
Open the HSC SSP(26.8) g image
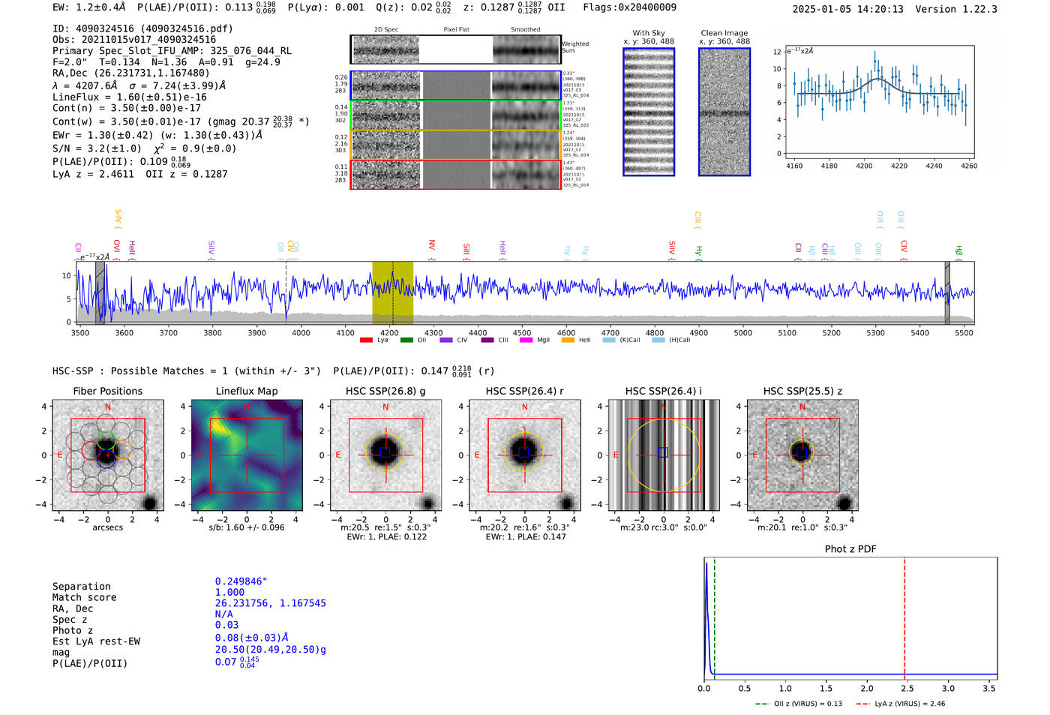tap(385, 455)
